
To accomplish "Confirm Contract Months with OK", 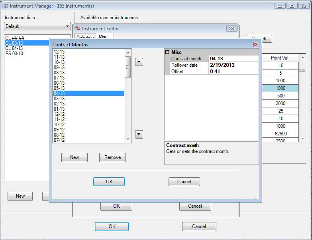I will pos(109,182).
